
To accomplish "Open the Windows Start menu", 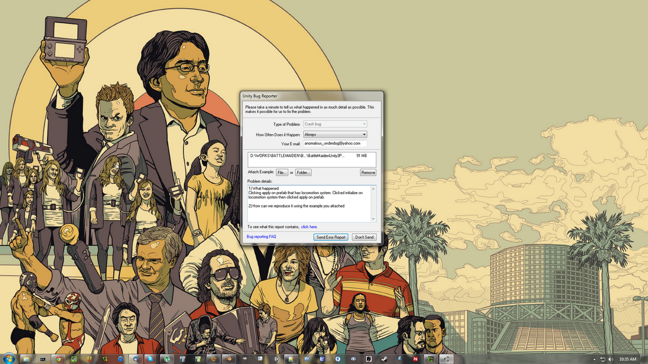I will point(9,358).
